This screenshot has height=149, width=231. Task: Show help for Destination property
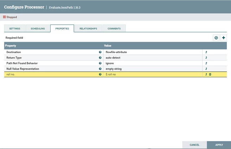(100, 52)
